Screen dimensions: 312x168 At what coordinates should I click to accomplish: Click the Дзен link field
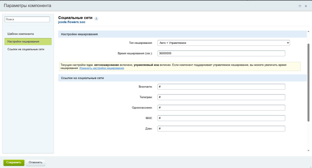pos(221,128)
